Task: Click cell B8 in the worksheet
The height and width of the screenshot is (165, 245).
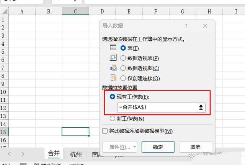Action: (x=49, y=76)
